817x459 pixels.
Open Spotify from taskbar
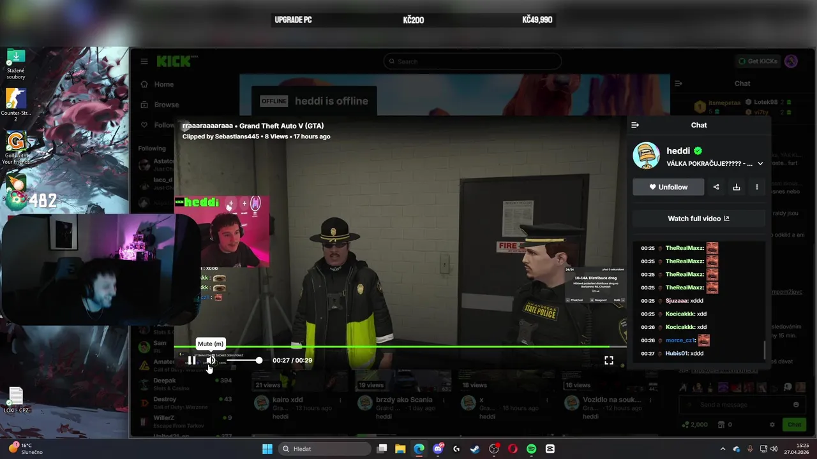(531, 449)
